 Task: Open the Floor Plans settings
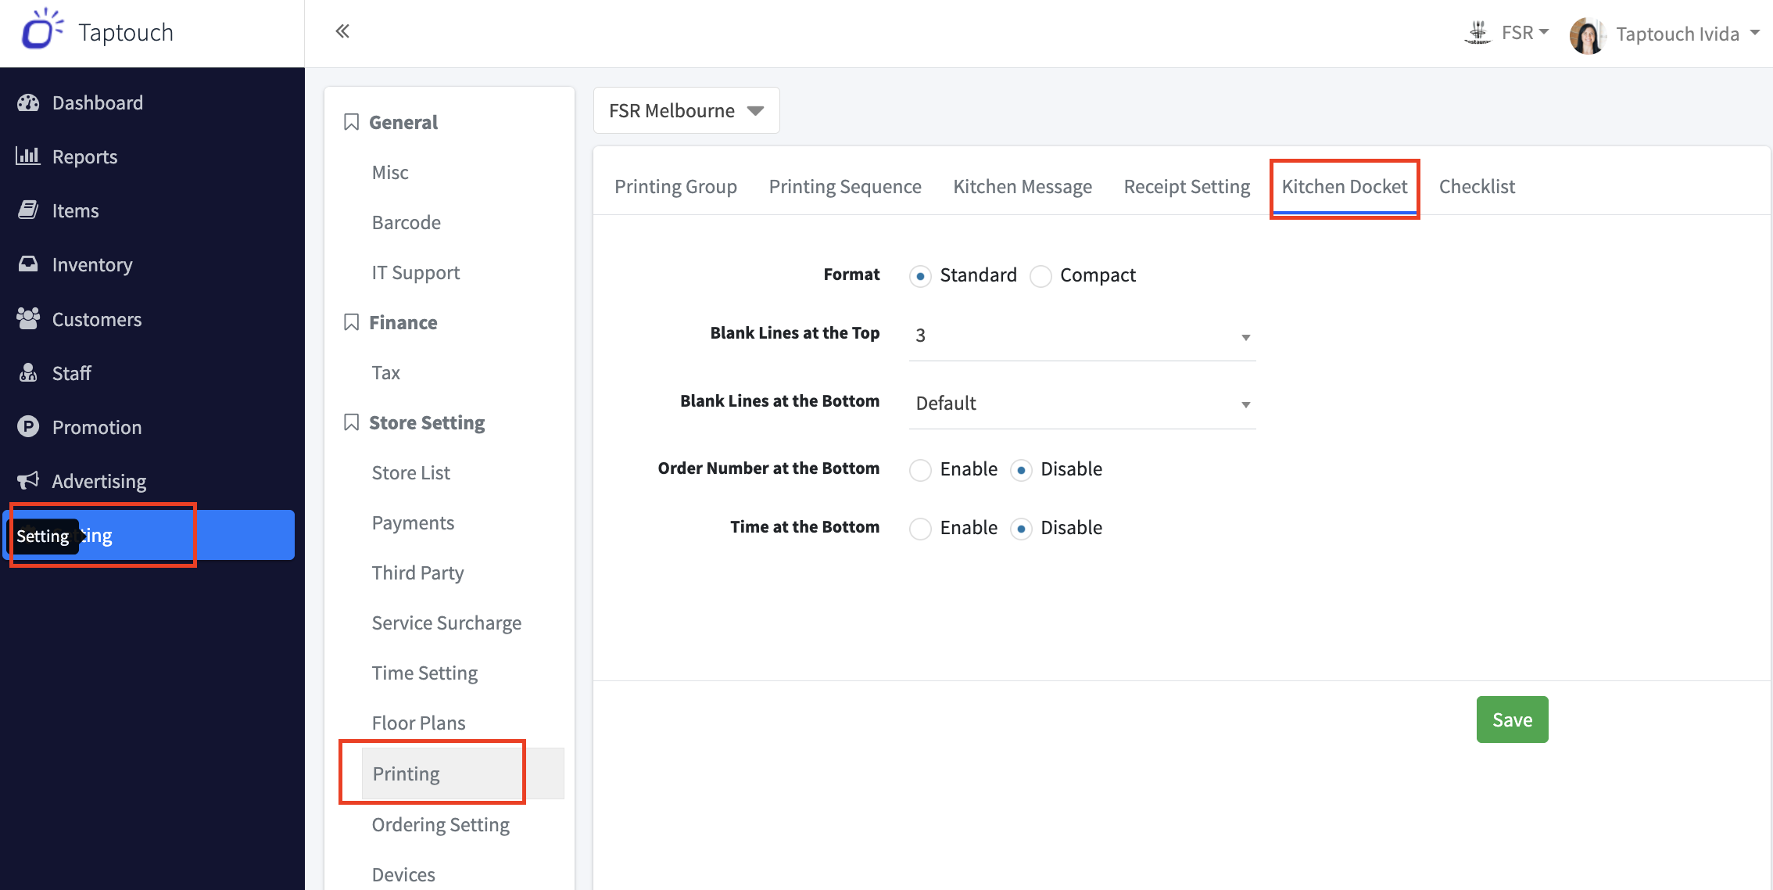coord(418,723)
